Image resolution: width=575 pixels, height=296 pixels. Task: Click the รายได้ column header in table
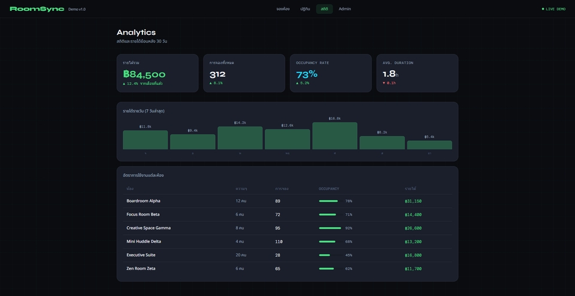410,189
